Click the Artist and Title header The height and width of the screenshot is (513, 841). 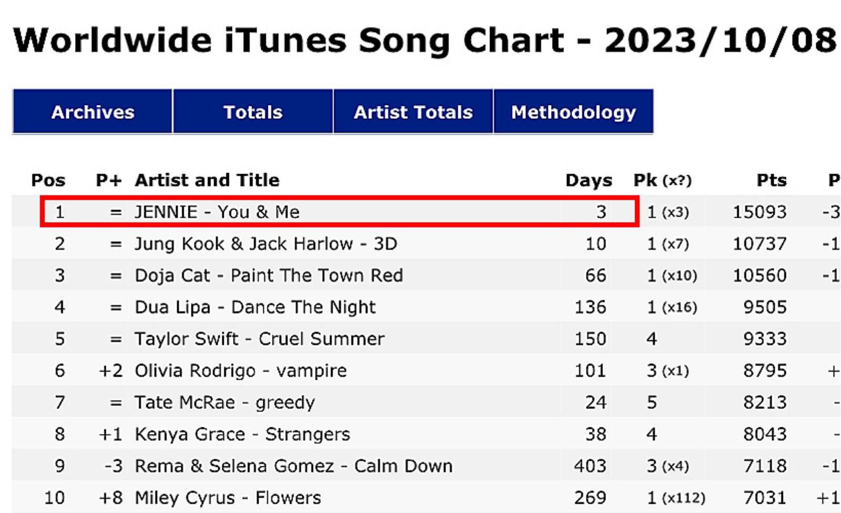point(207,180)
